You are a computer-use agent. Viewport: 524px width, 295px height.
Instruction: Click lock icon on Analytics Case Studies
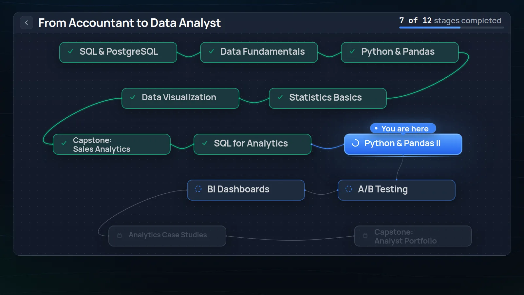pyautogui.click(x=120, y=235)
